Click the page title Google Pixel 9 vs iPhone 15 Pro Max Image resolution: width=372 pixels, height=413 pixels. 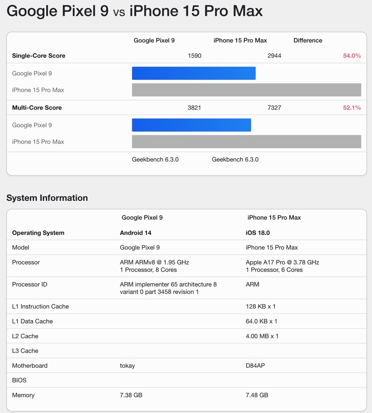134,11
